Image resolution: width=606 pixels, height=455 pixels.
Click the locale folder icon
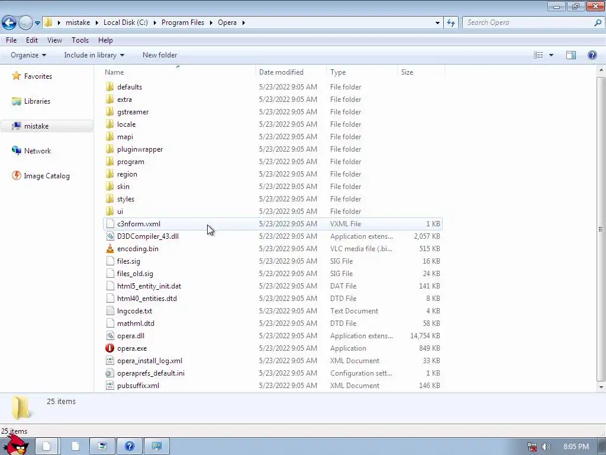pos(109,124)
